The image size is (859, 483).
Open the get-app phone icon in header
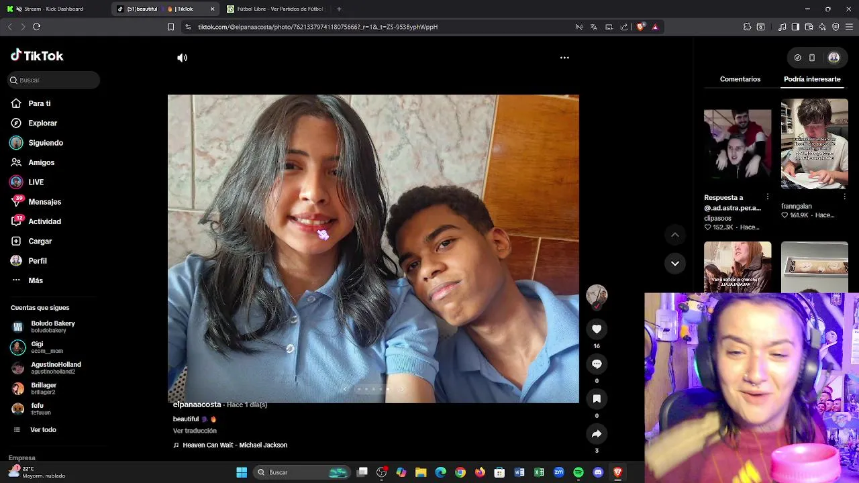pyautogui.click(x=812, y=58)
